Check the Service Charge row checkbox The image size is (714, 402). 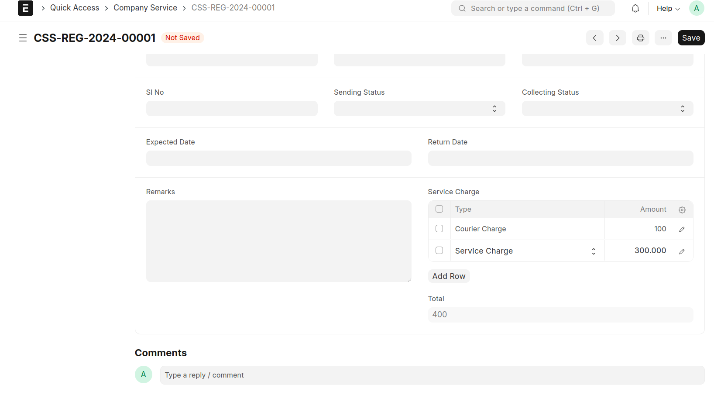(x=439, y=251)
